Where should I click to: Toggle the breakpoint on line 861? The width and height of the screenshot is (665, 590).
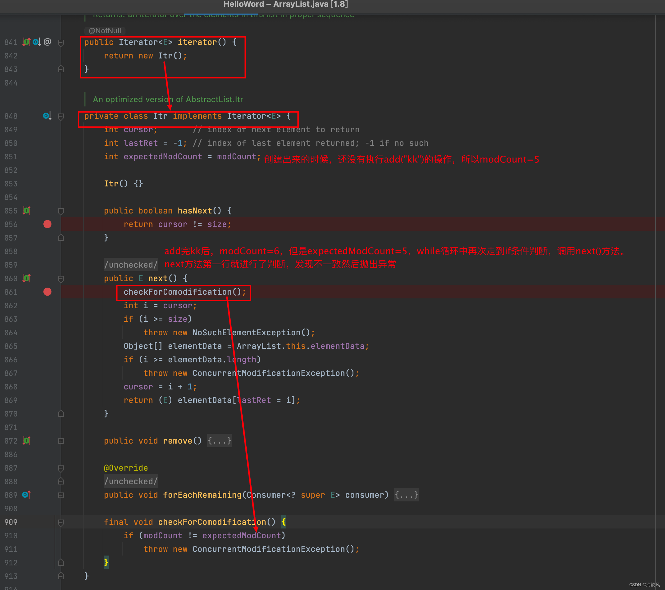(47, 292)
